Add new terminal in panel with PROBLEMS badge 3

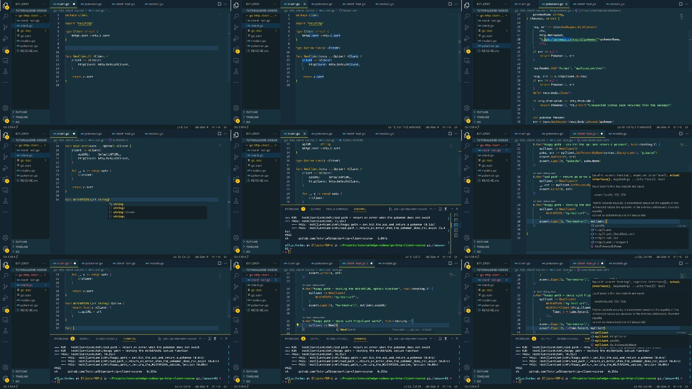click(431, 339)
